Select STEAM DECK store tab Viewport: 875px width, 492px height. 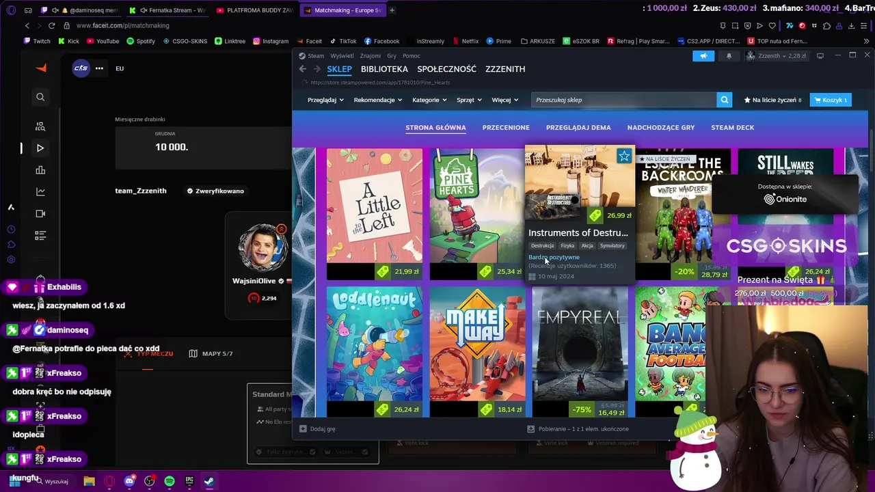coord(732,128)
